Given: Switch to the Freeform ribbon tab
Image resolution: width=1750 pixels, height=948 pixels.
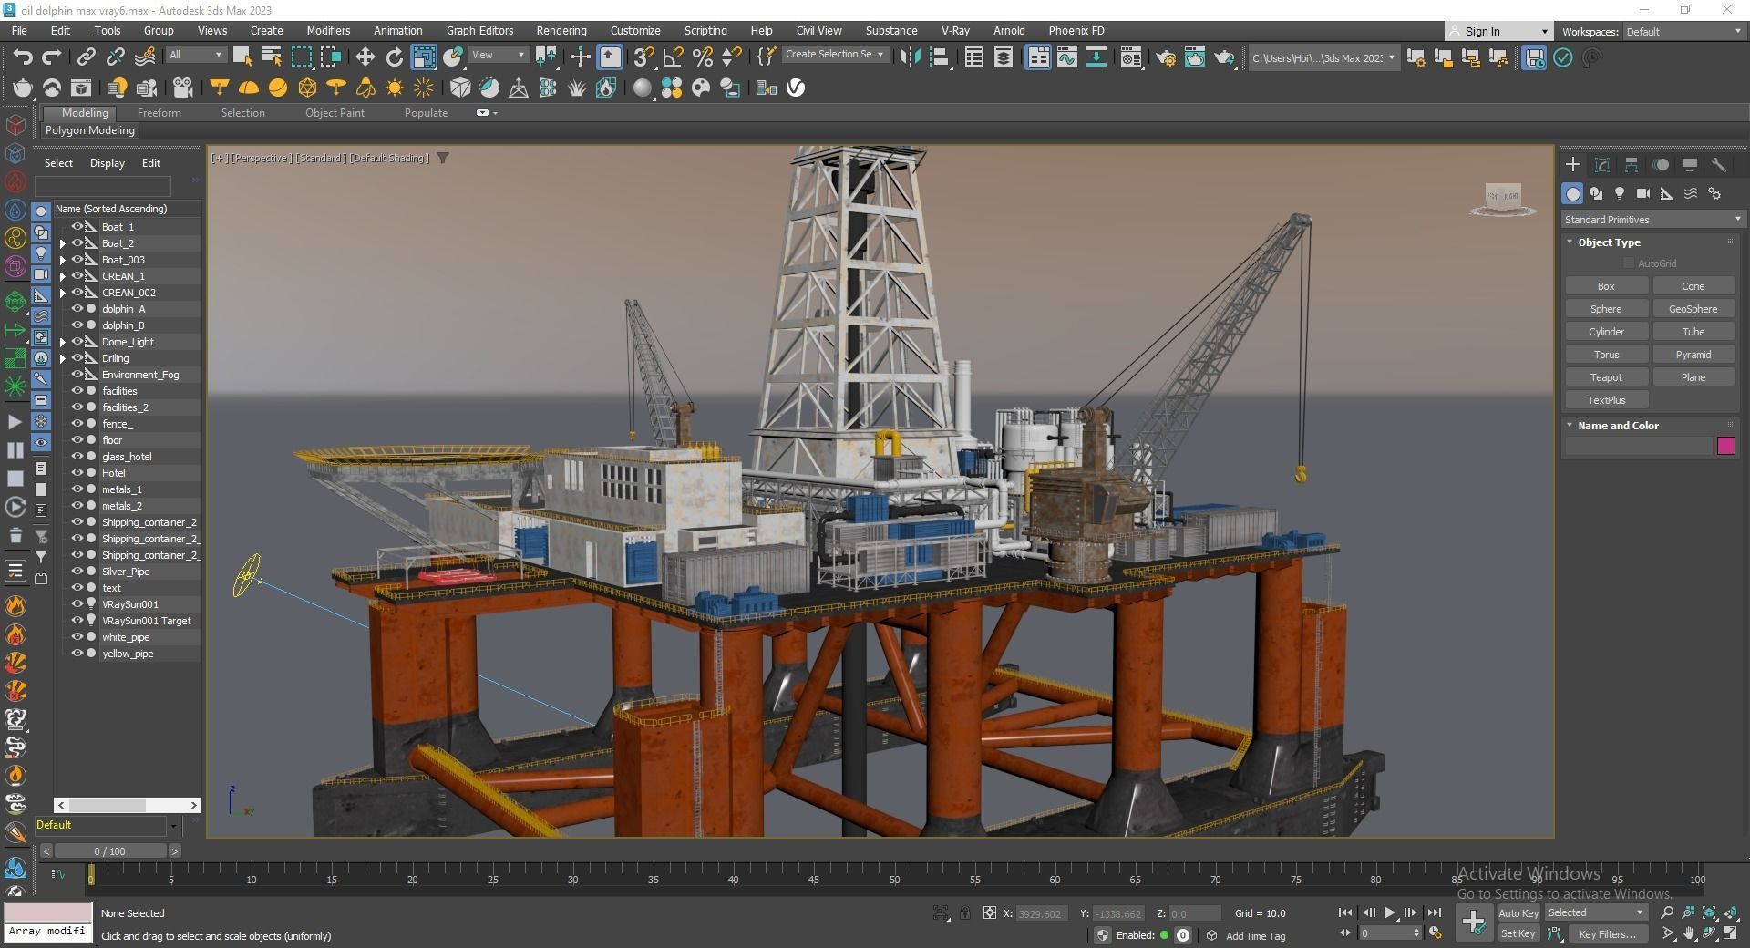Looking at the screenshot, I should [160, 113].
